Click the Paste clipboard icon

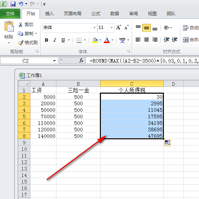(9, 26)
